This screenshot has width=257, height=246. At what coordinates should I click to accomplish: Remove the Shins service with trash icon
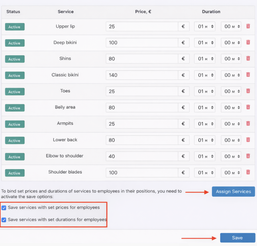[x=248, y=59]
